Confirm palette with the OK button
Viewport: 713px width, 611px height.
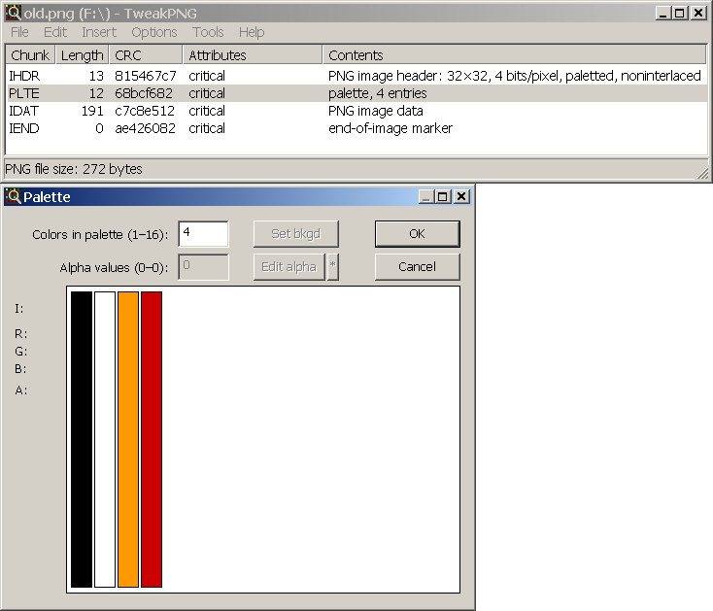(418, 234)
